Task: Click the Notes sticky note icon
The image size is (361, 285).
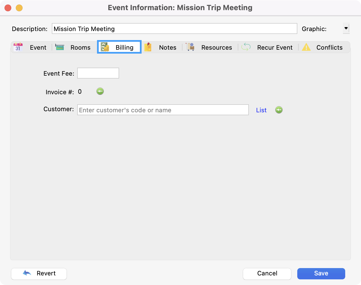Action: click(148, 47)
